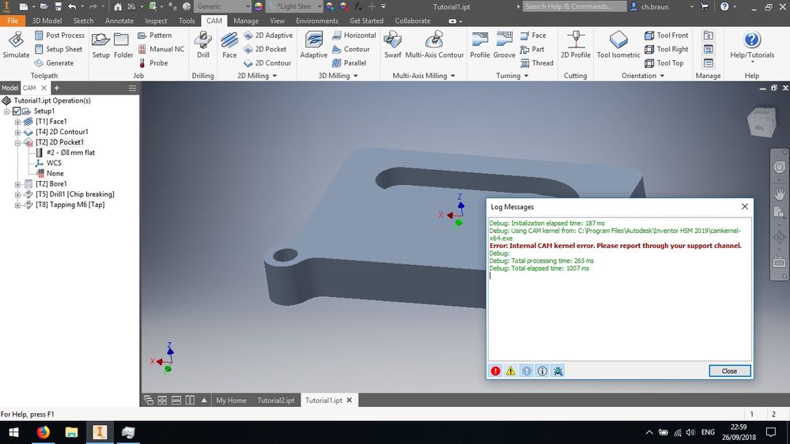Choose the Drill operation
Screen dimensions: 790x444
click(203, 45)
